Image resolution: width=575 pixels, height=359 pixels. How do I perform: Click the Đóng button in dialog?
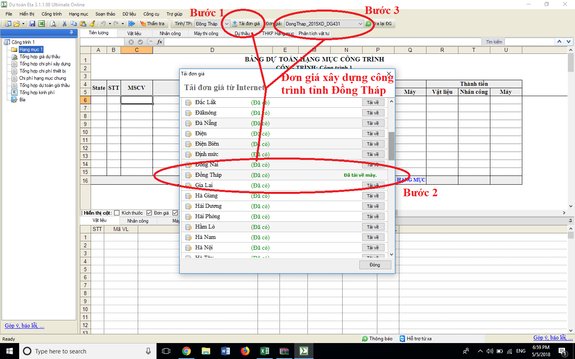375,265
